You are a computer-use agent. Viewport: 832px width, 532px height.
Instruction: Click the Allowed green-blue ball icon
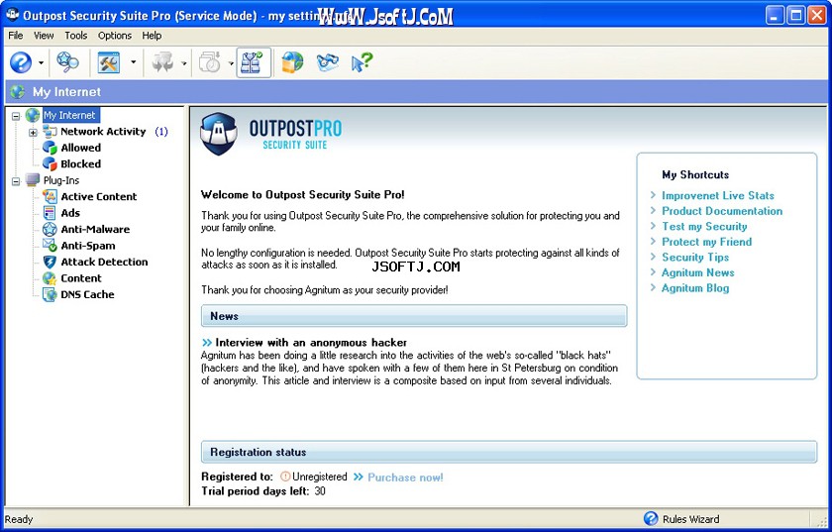pyautogui.click(x=50, y=148)
